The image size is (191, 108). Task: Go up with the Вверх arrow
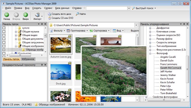point(26,15)
